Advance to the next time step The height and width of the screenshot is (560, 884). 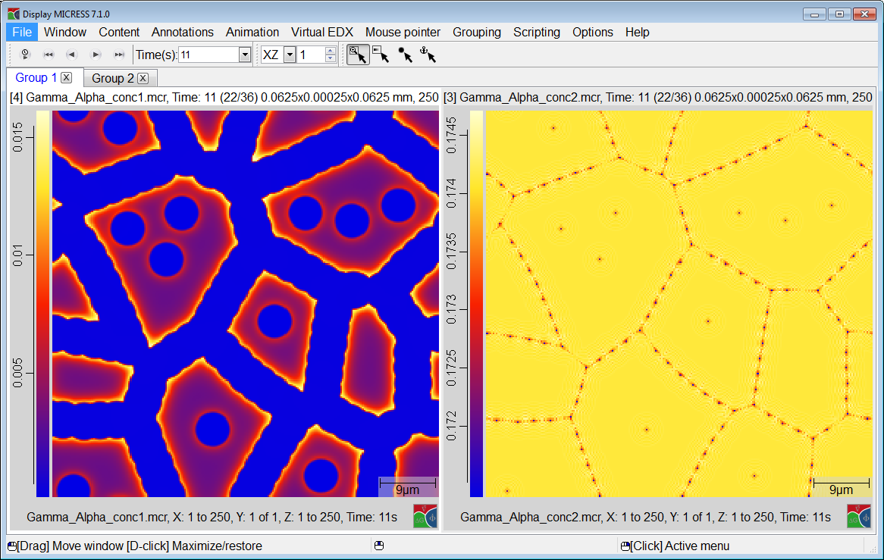coord(96,55)
